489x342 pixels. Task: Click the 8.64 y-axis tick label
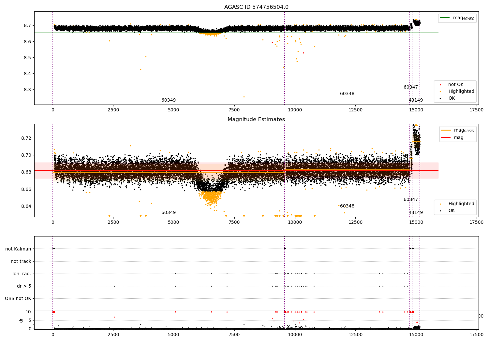click(26, 206)
